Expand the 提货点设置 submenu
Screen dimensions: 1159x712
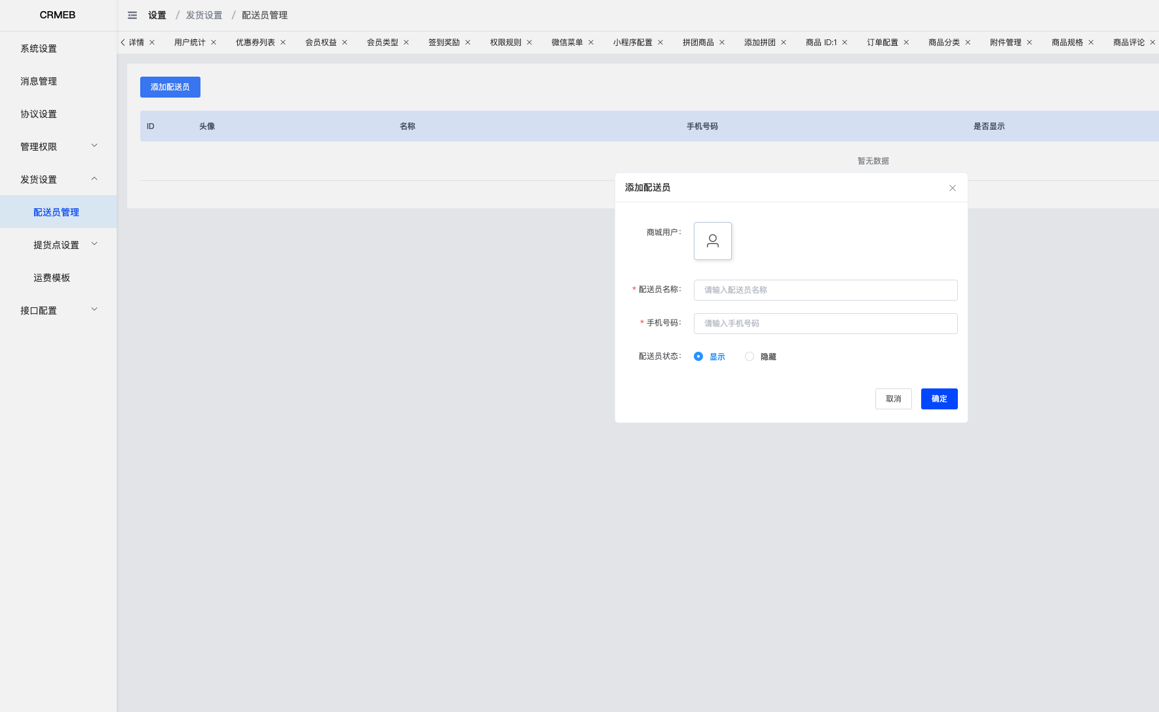click(58, 244)
